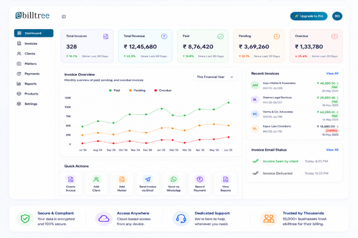The image size is (358, 238).
Task: Toggle the Paid series in chart legend
Action: [115, 90]
